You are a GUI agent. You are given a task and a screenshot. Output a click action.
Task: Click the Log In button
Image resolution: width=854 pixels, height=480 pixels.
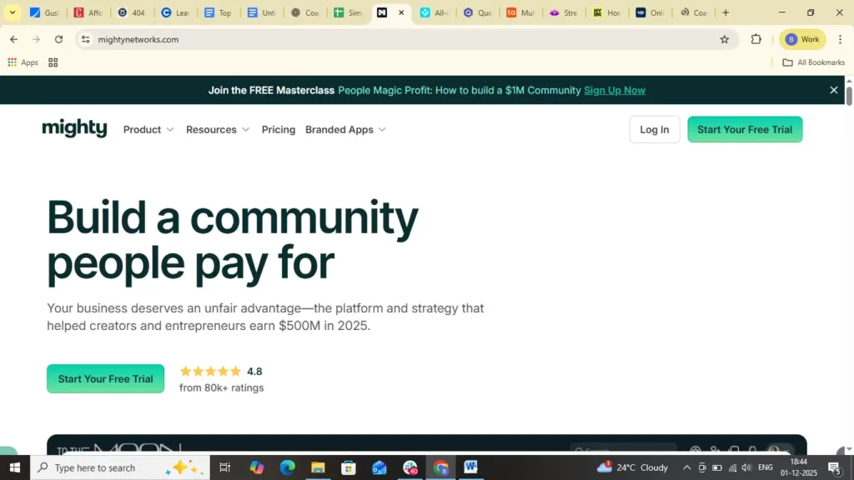click(x=654, y=130)
